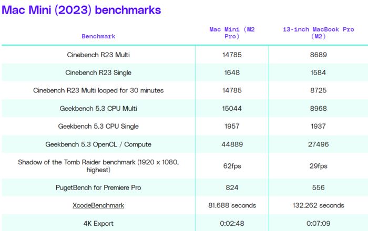Click the Geekbench 5.3 CPU Multi label
The width and height of the screenshot is (368, 231).
click(x=98, y=109)
